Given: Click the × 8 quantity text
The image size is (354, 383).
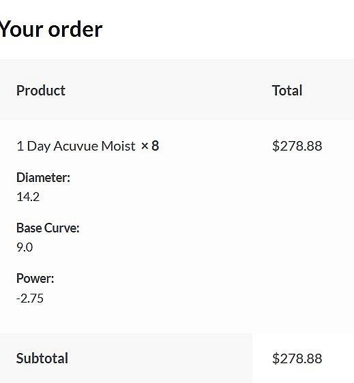Looking at the screenshot, I should pos(150,146).
